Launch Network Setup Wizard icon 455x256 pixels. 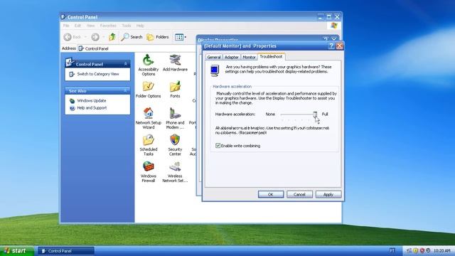149,119
